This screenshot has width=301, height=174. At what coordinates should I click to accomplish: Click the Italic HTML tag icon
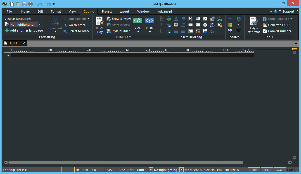[x=161, y=25]
